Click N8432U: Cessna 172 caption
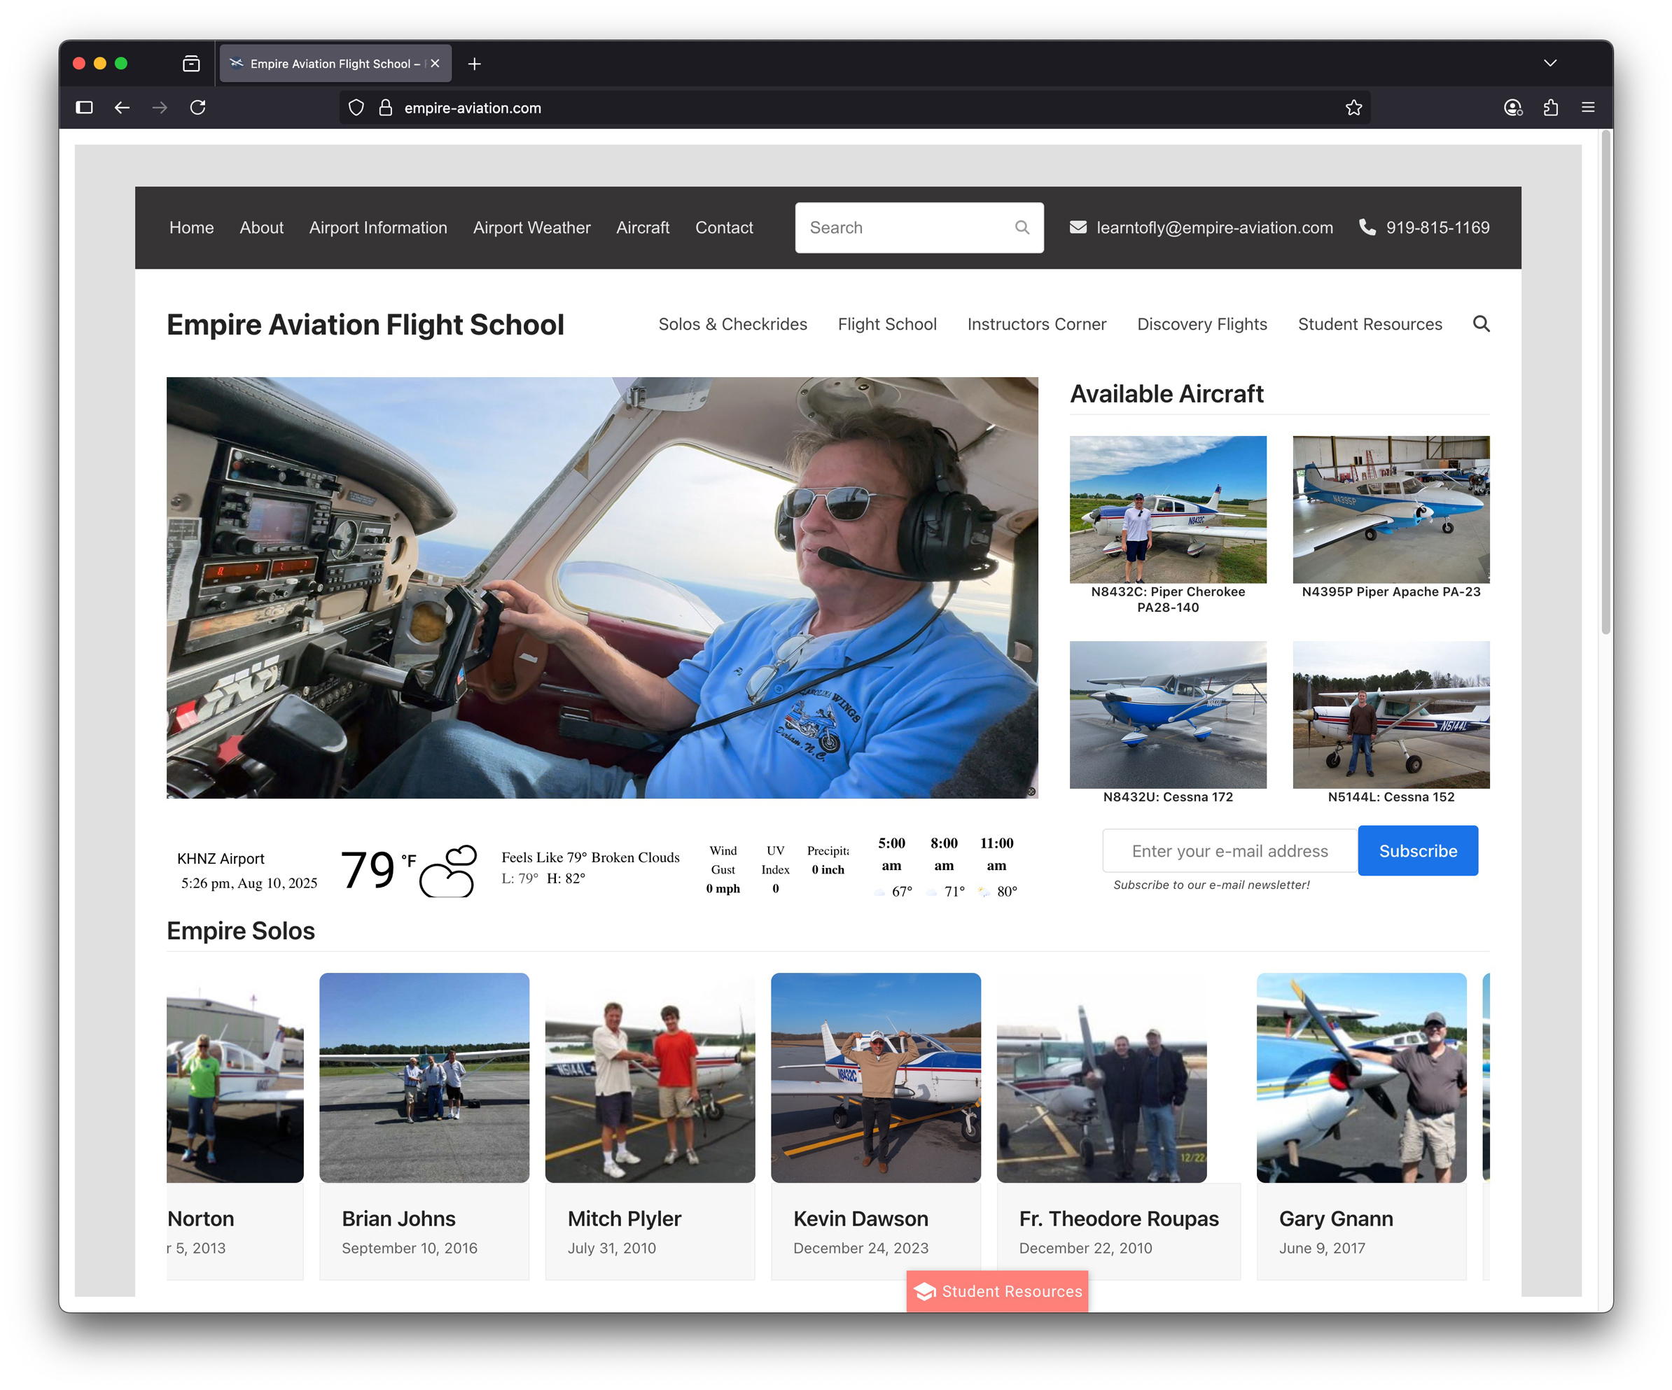Image resolution: width=1672 pixels, height=1390 pixels. click(x=1168, y=797)
